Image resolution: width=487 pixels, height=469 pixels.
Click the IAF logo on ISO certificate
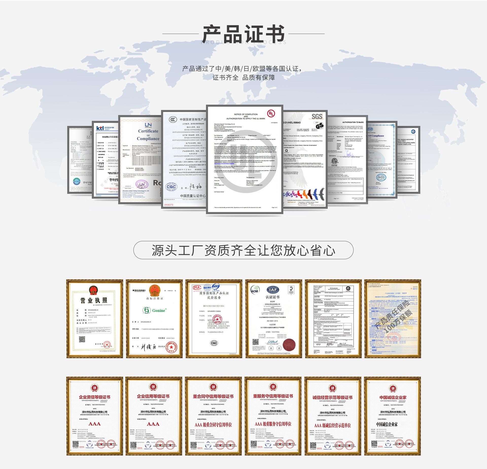(x=272, y=290)
